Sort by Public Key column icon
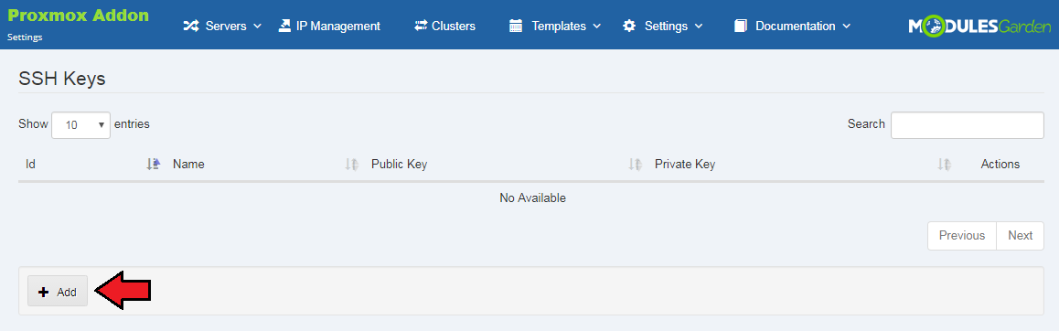1059x331 pixels. [x=634, y=165]
